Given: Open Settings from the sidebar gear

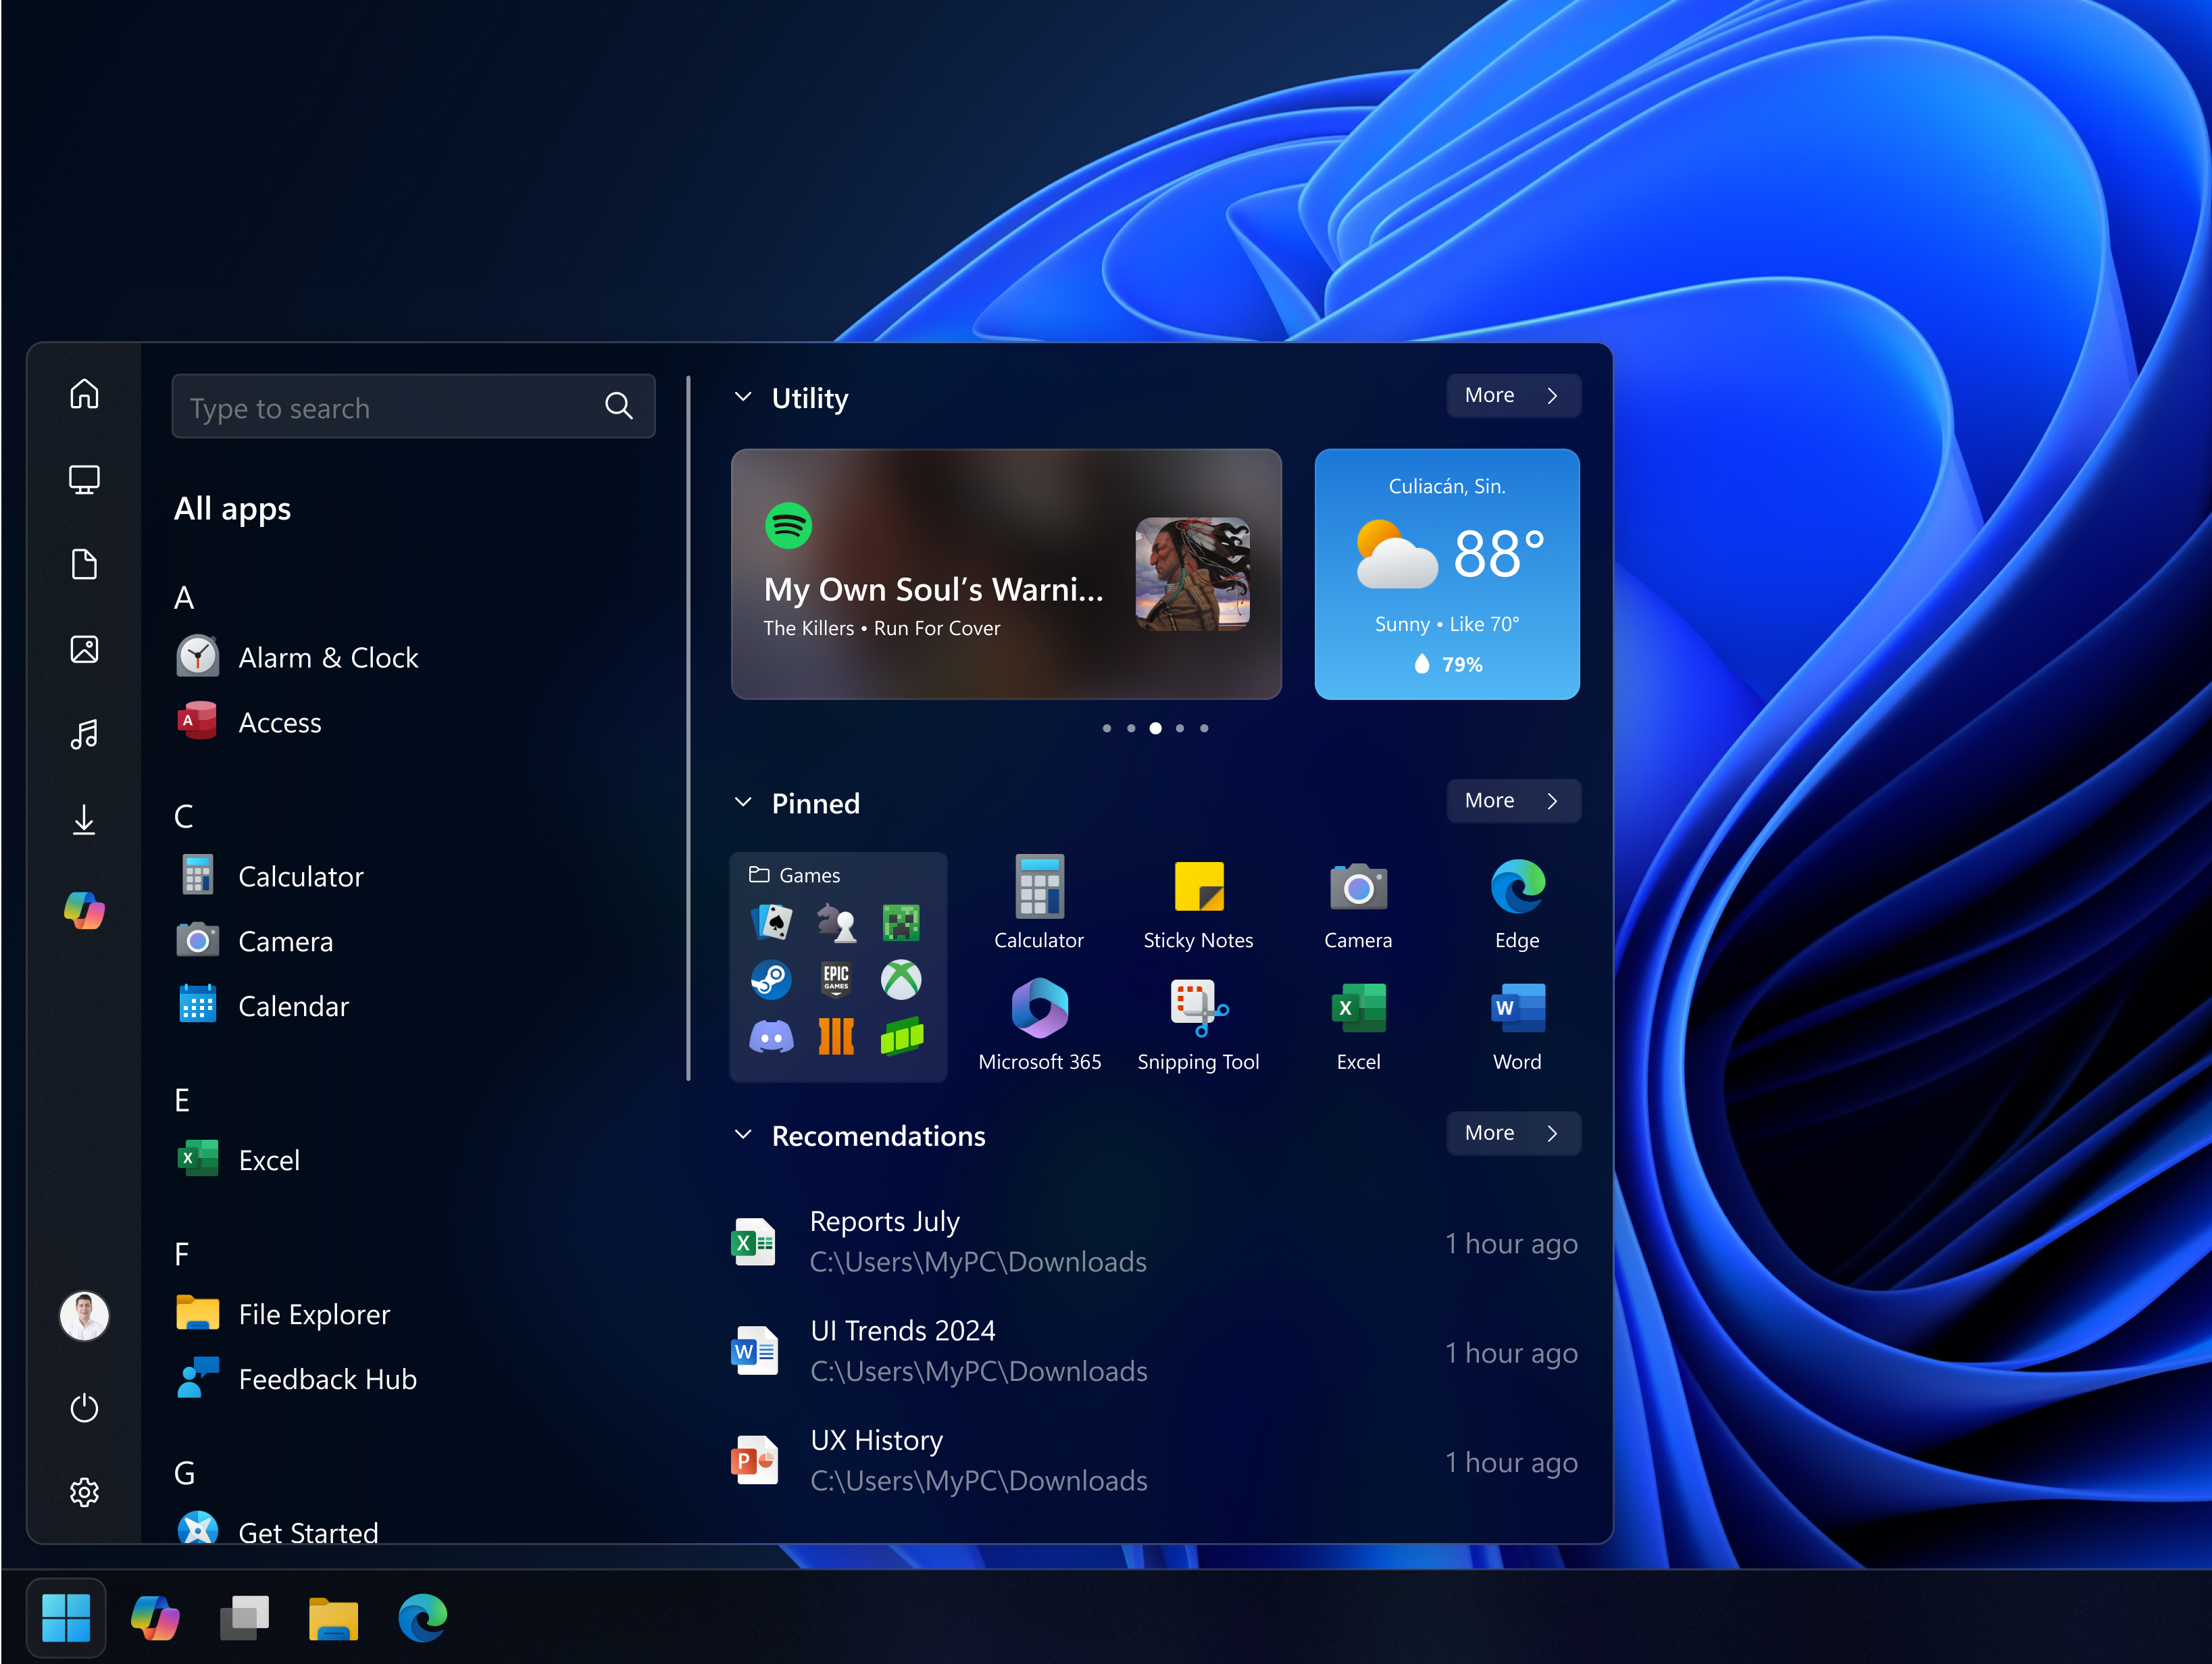Looking at the screenshot, I should point(84,1492).
